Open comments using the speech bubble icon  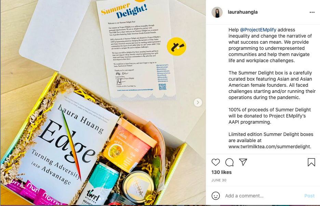[229, 162]
